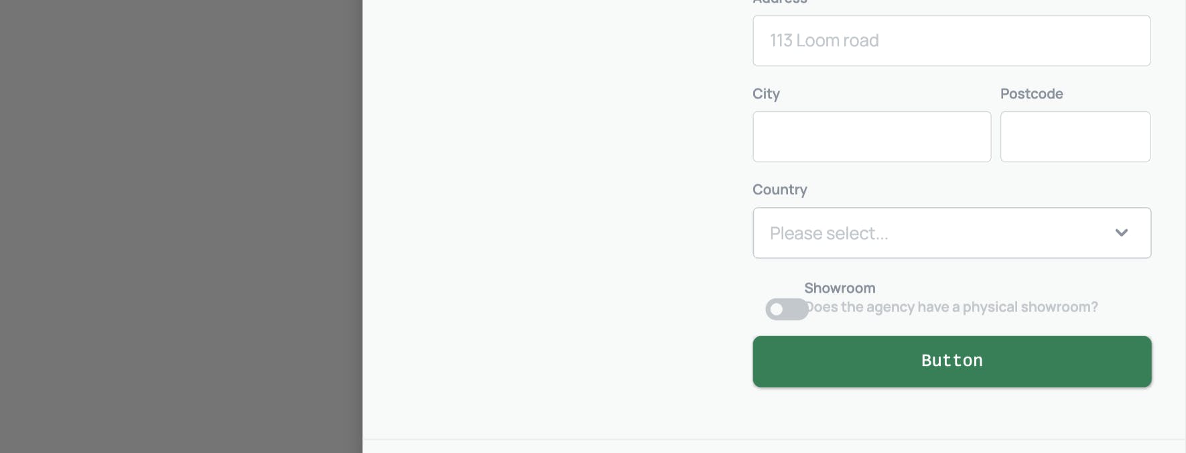Click the word 'Button' on the green button

pyautogui.click(x=951, y=361)
